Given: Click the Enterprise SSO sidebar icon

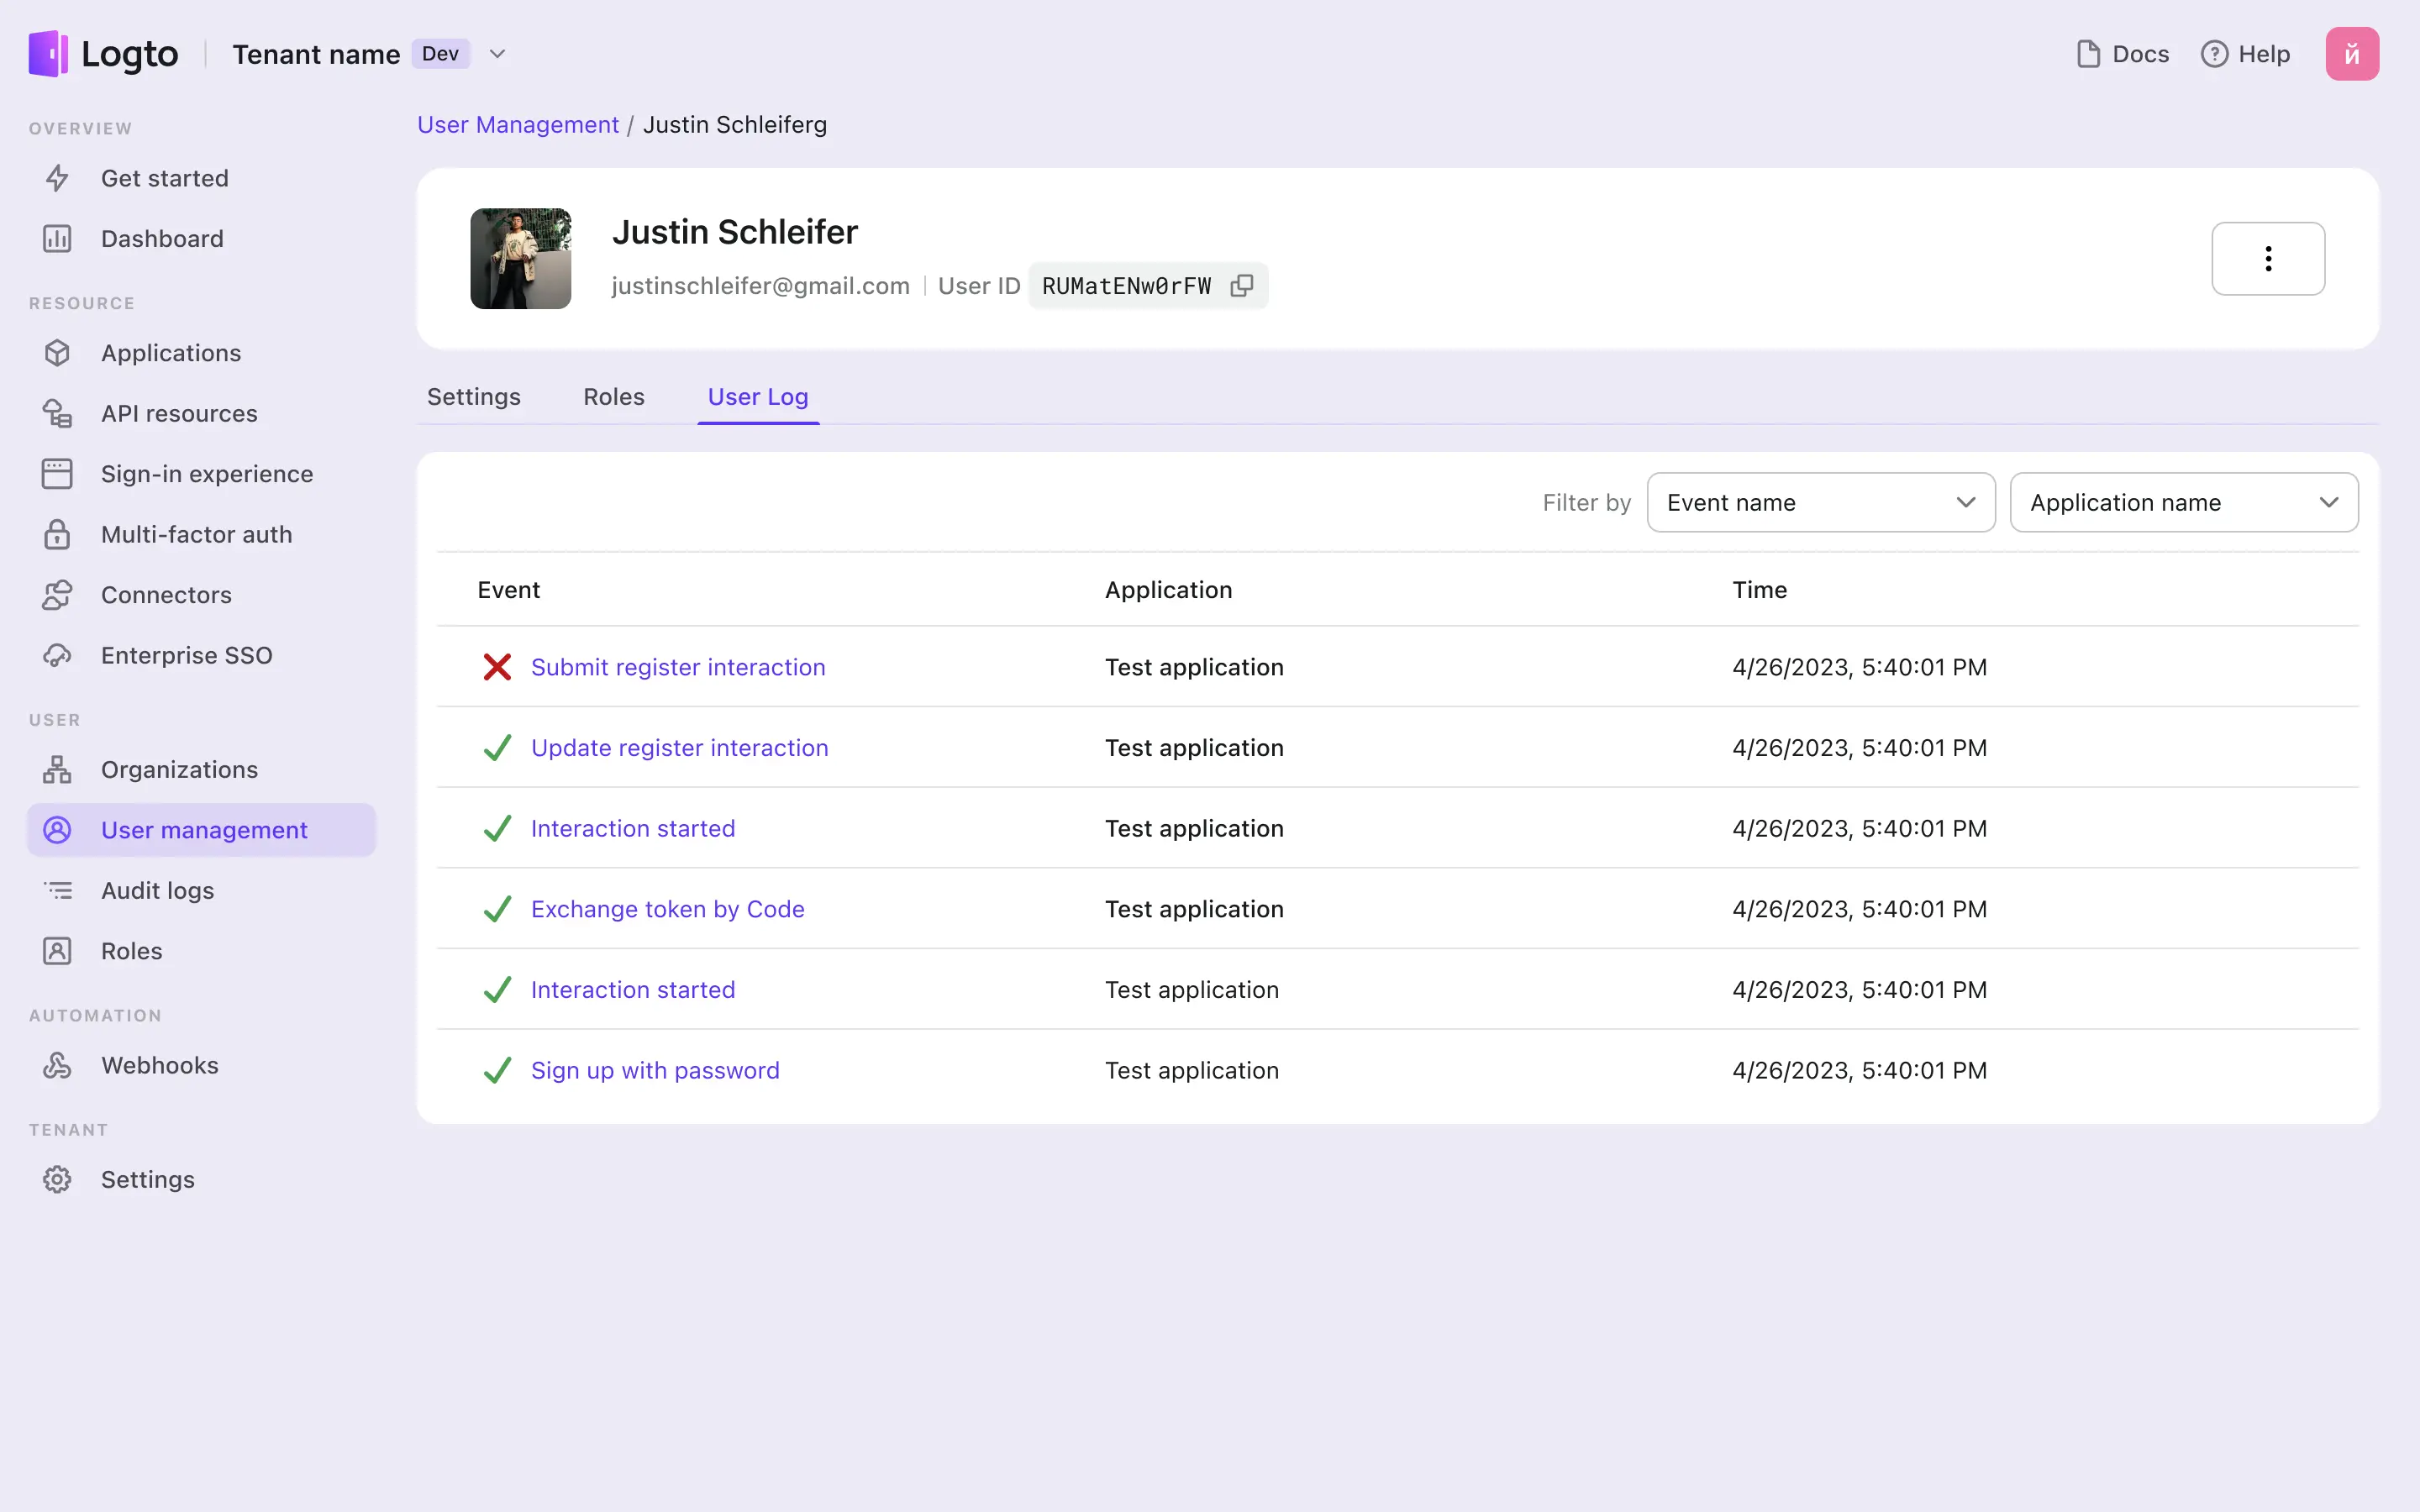Looking at the screenshot, I should 55,655.
